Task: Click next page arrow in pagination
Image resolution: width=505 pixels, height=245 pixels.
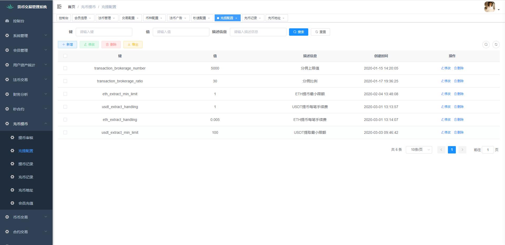Action: pos(462,150)
